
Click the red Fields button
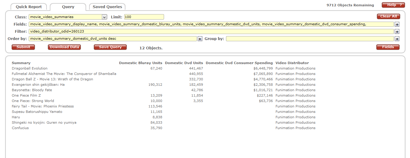388,47
